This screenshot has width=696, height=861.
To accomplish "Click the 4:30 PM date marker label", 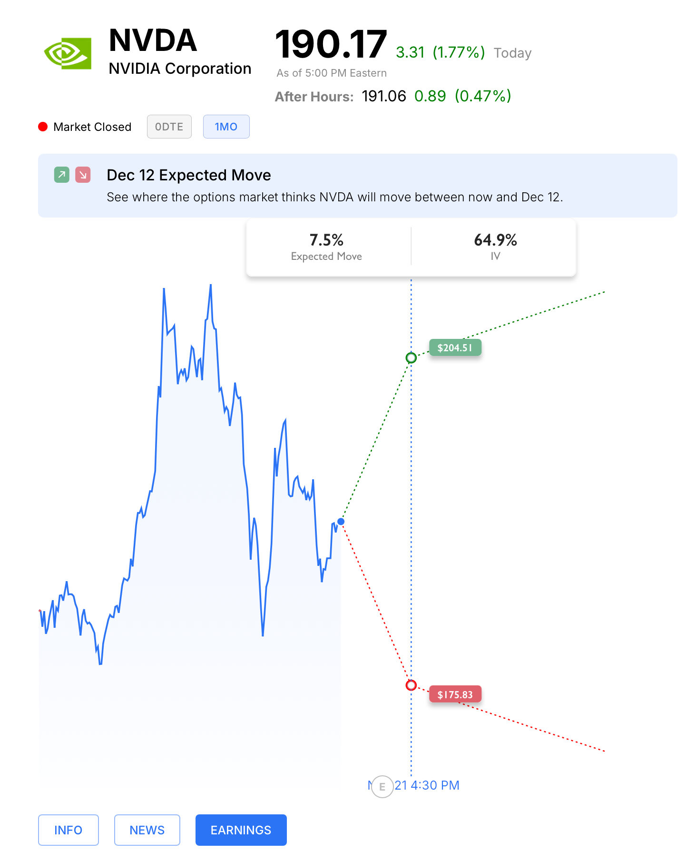I will coord(427,785).
